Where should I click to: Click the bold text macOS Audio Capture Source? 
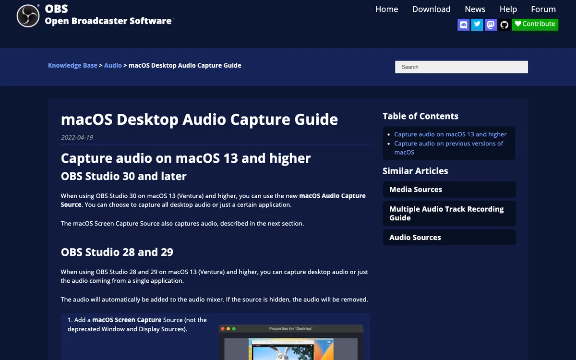[213, 200]
